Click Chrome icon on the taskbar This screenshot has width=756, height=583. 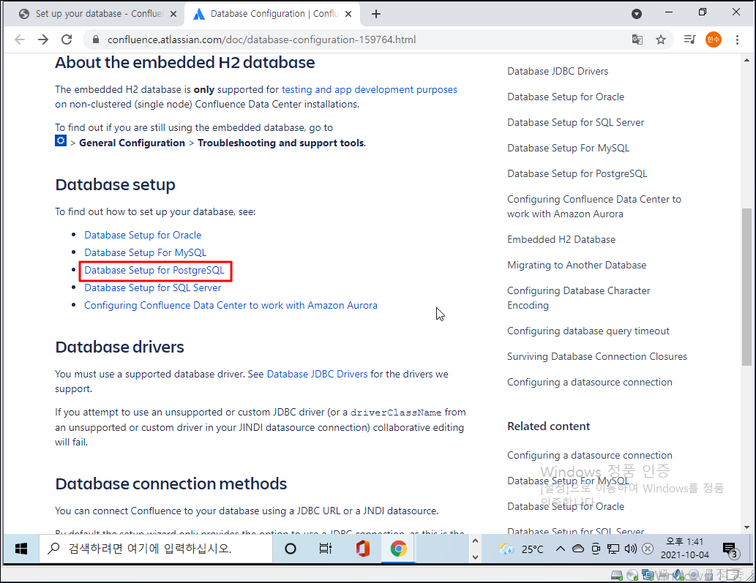(x=398, y=549)
